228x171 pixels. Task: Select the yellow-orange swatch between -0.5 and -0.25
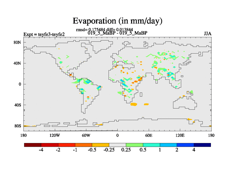(101, 145)
